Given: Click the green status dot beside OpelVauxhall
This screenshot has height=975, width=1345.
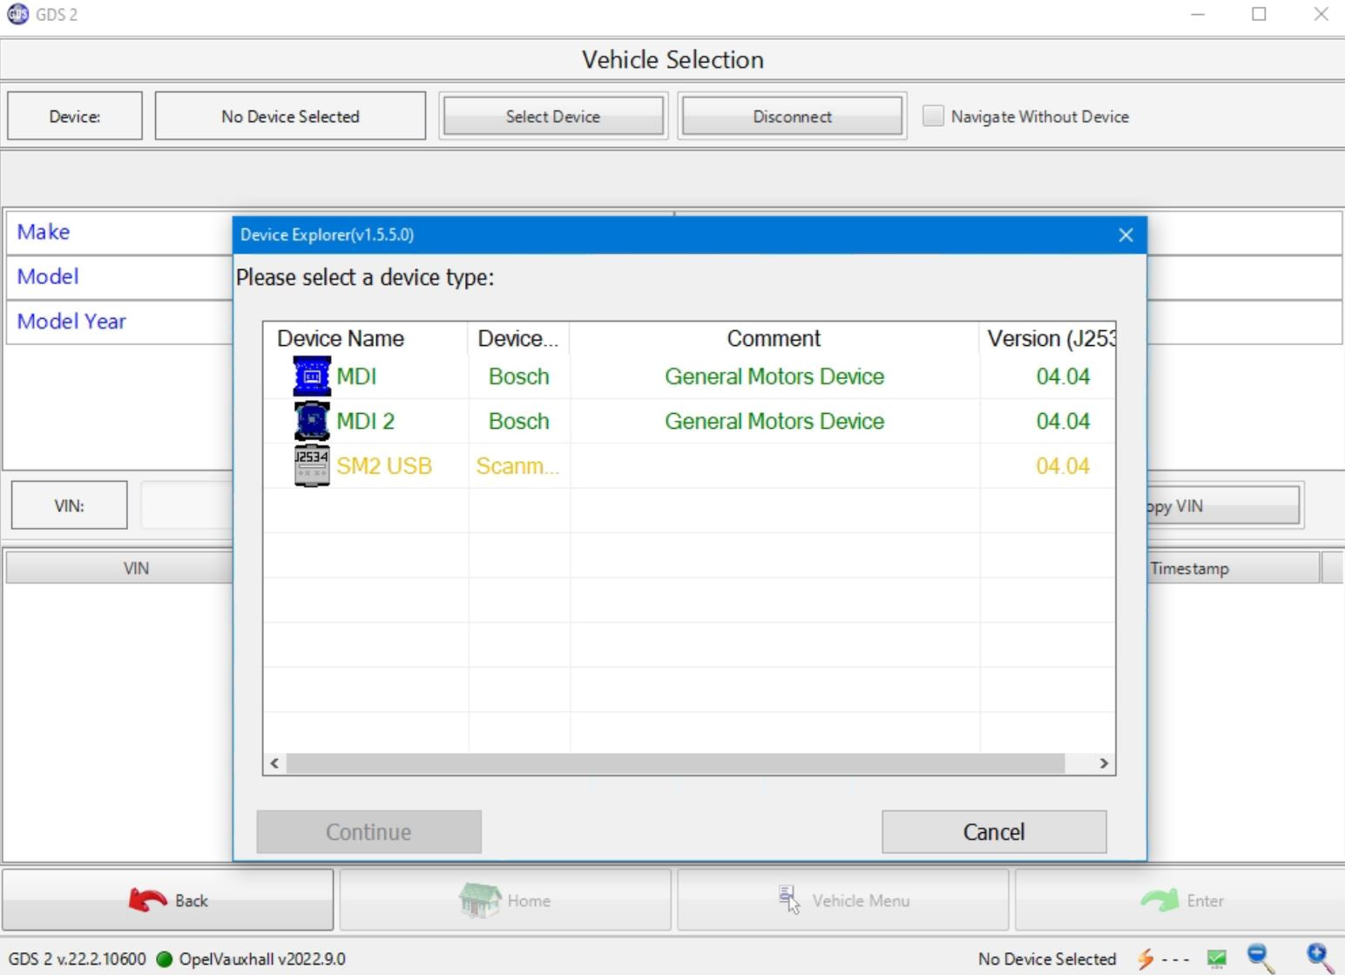Looking at the screenshot, I should coord(163,958).
